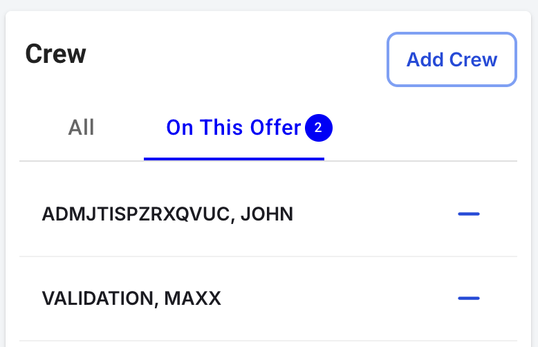Click the blue active-tab underline indicator
This screenshot has height=347, width=538.
(234, 159)
